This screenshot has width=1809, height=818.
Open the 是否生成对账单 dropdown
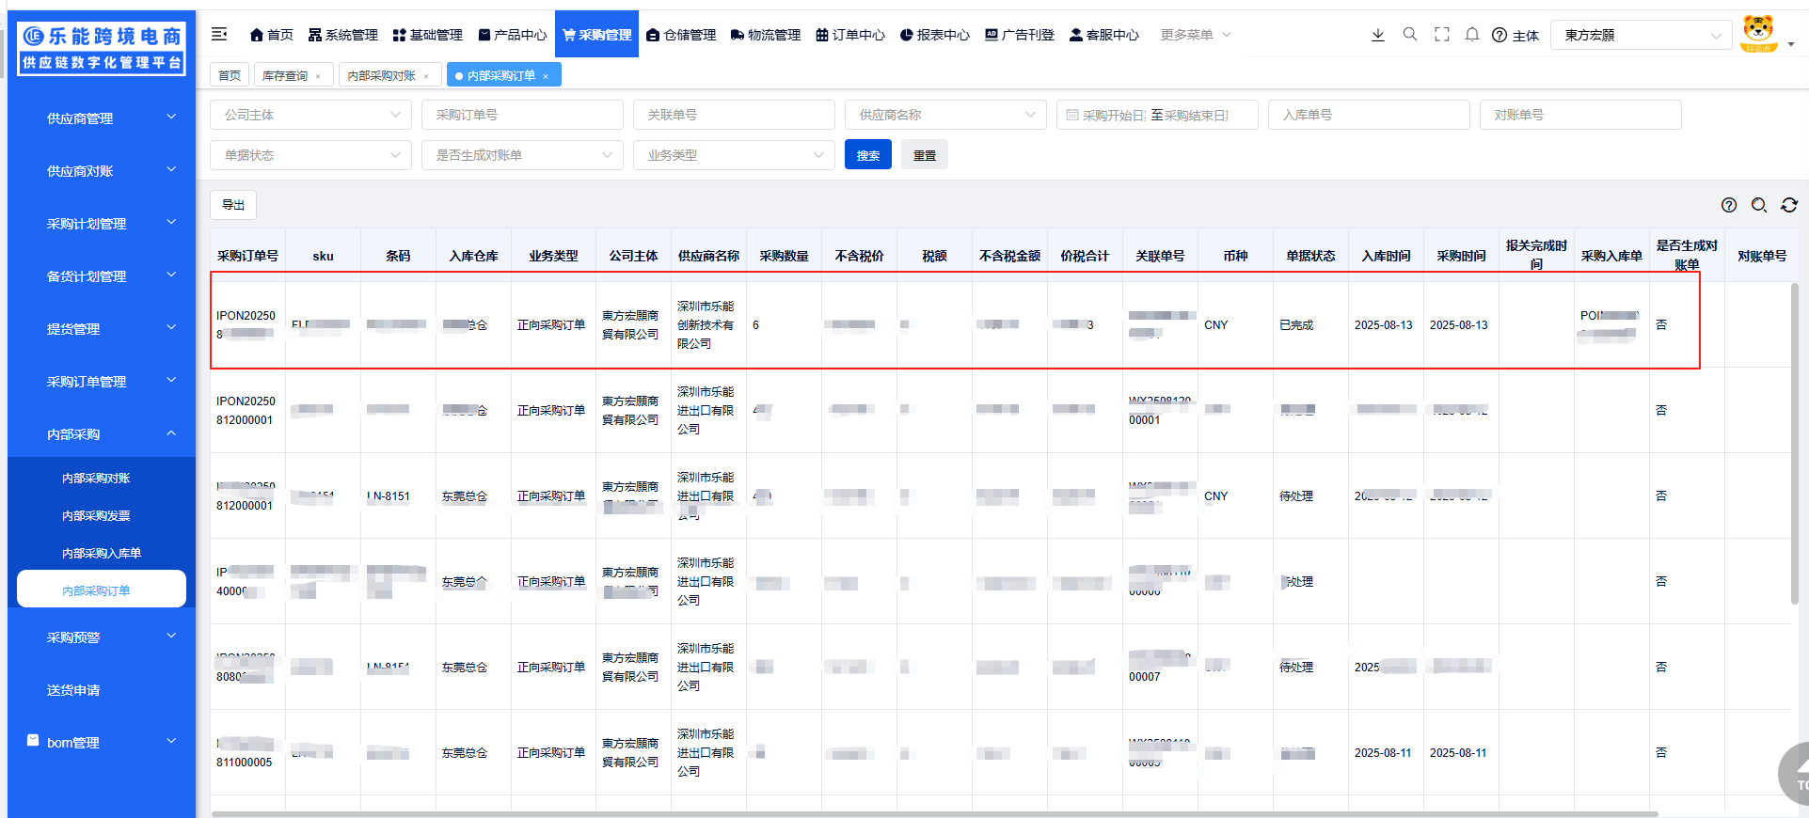(x=522, y=155)
